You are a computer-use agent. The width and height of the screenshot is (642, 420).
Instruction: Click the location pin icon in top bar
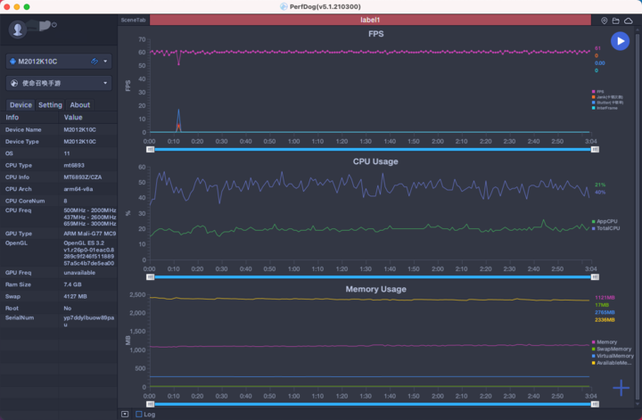pyautogui.click(x=605, y=20)
